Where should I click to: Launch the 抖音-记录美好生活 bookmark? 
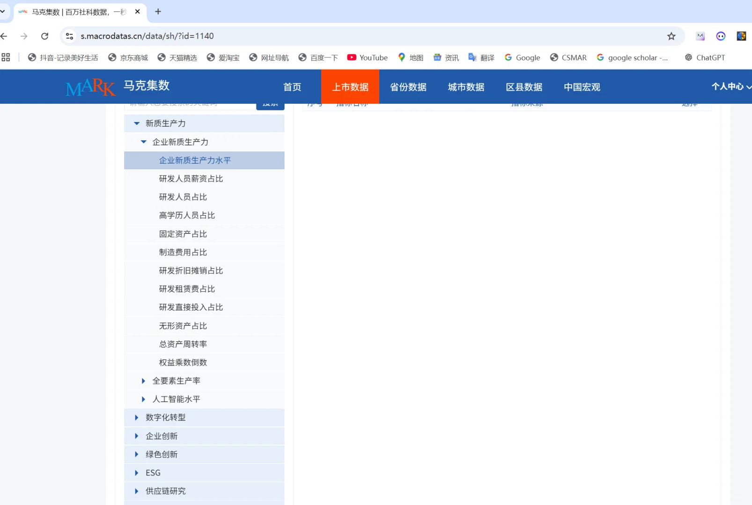click(x=63, y=57)
